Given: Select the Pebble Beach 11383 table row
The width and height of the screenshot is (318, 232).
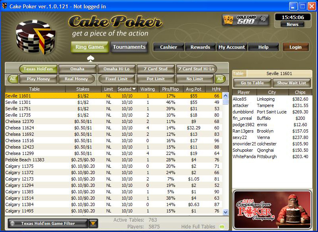Looking at the screenshot, I should [113, 160].
